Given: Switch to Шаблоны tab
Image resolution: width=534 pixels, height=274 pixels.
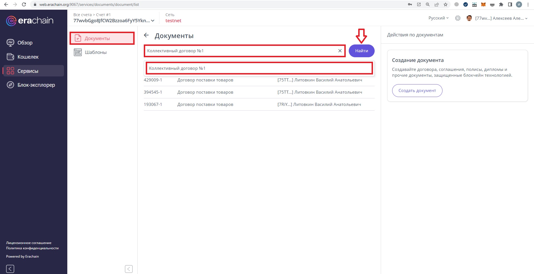Looking at the screenshot, I should coord(95,52).
